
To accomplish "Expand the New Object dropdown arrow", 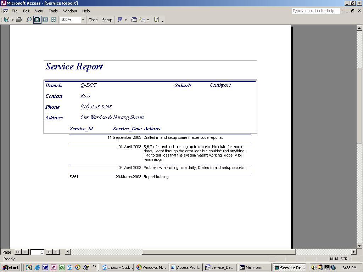I will [148, 20].
